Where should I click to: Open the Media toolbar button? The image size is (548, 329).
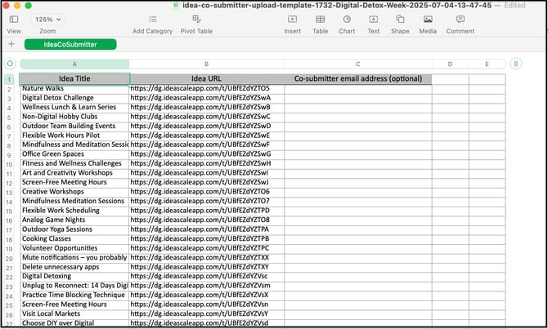point(427,19)
